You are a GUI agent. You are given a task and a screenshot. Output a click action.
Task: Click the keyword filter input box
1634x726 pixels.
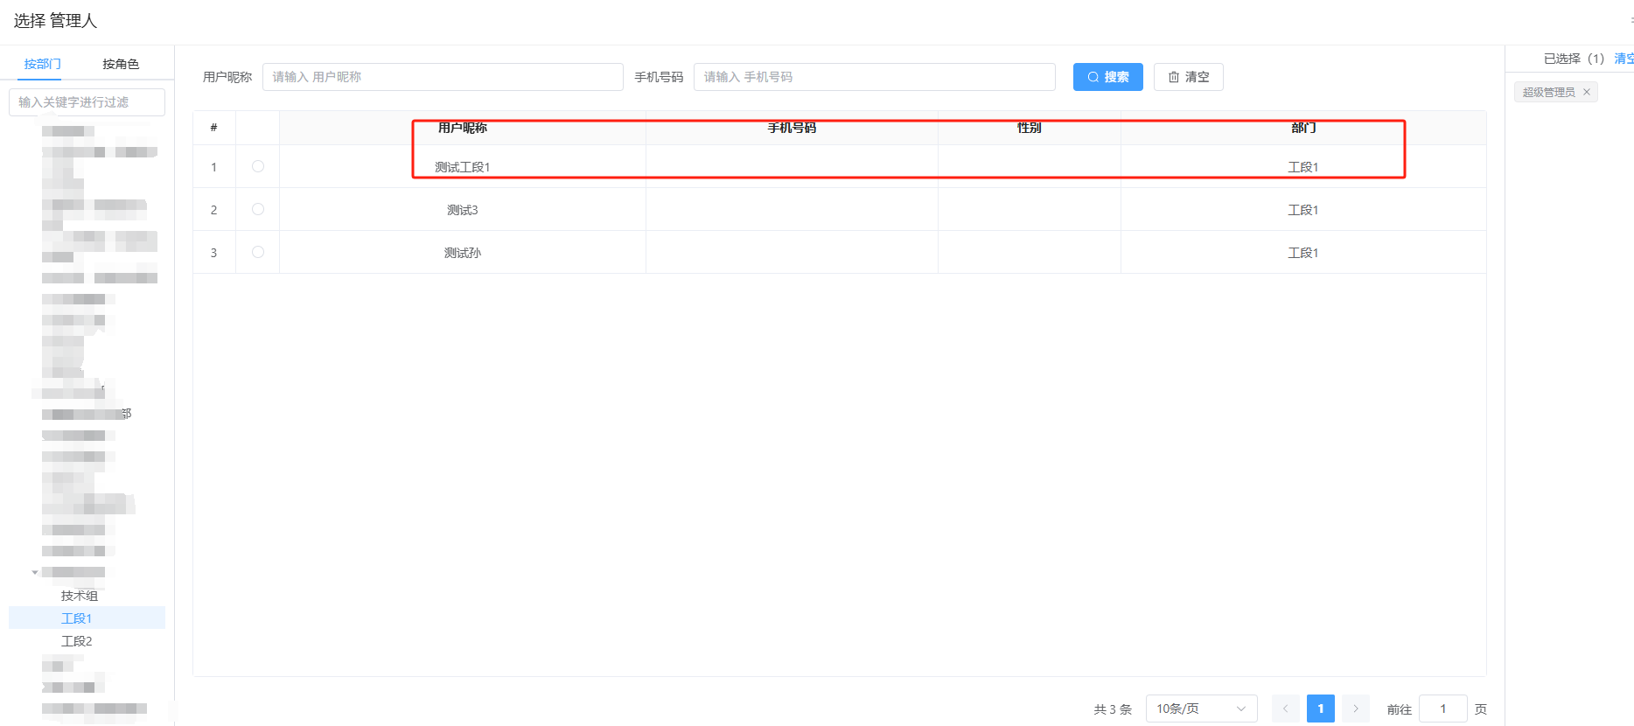tap(87, 102)
